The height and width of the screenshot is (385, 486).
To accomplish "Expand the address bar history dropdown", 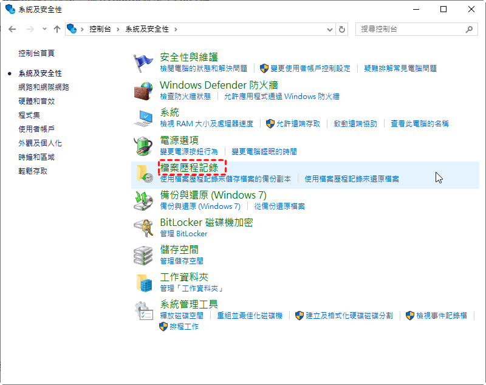I will pos(330,29).
